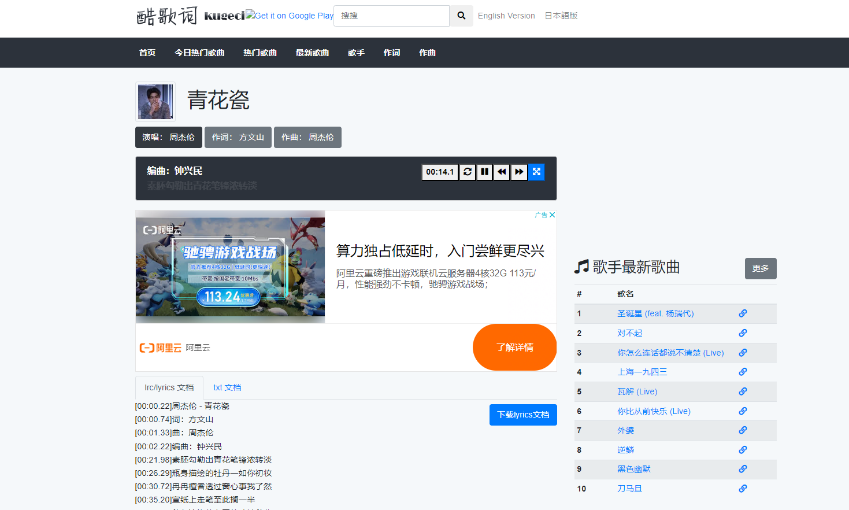The image size is (849, 510).
Task: Open song 逆鳞
Action: pos(625,450)
